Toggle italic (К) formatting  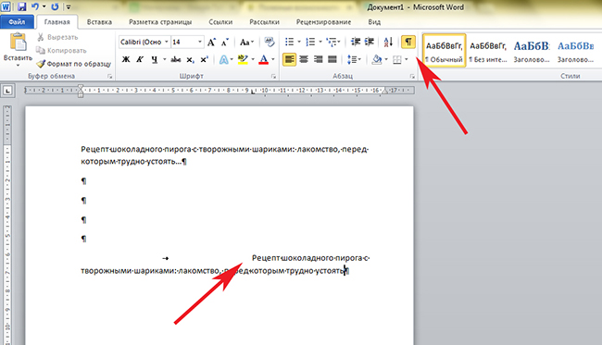tap(140, 59)
